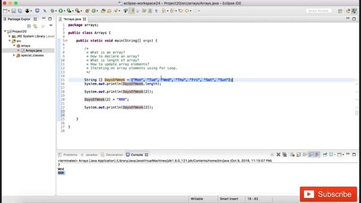Click the Open Task folder icon
Viewport: 361px width, 203px height.
[x=109, y=11]
